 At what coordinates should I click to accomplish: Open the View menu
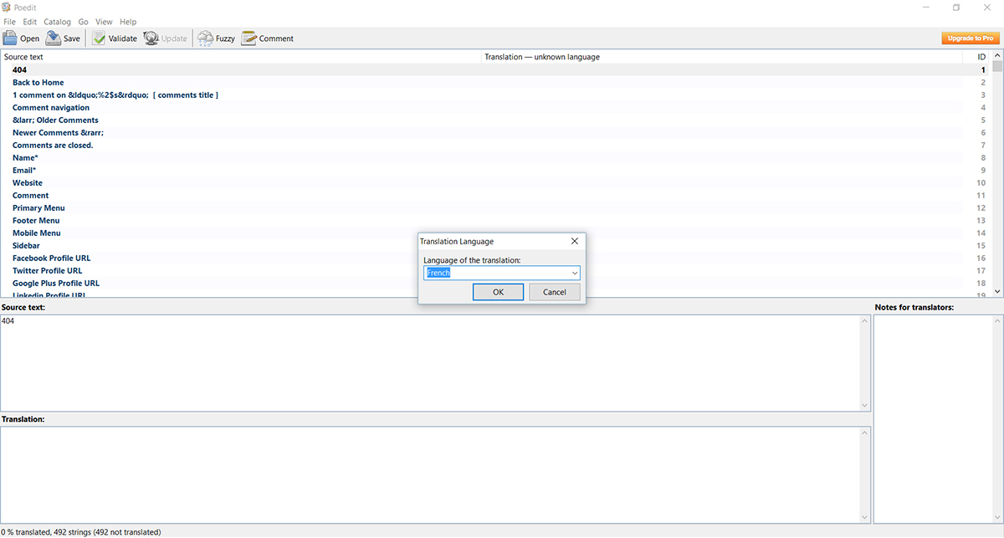(x=104, y=22)
